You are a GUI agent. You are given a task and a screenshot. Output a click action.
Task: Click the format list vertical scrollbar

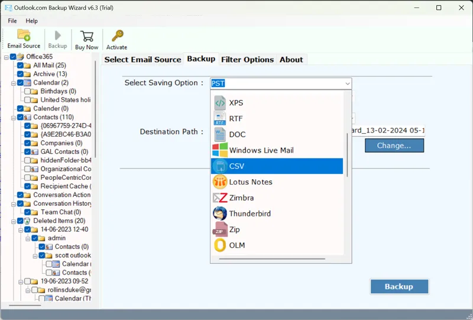point(347,154)
